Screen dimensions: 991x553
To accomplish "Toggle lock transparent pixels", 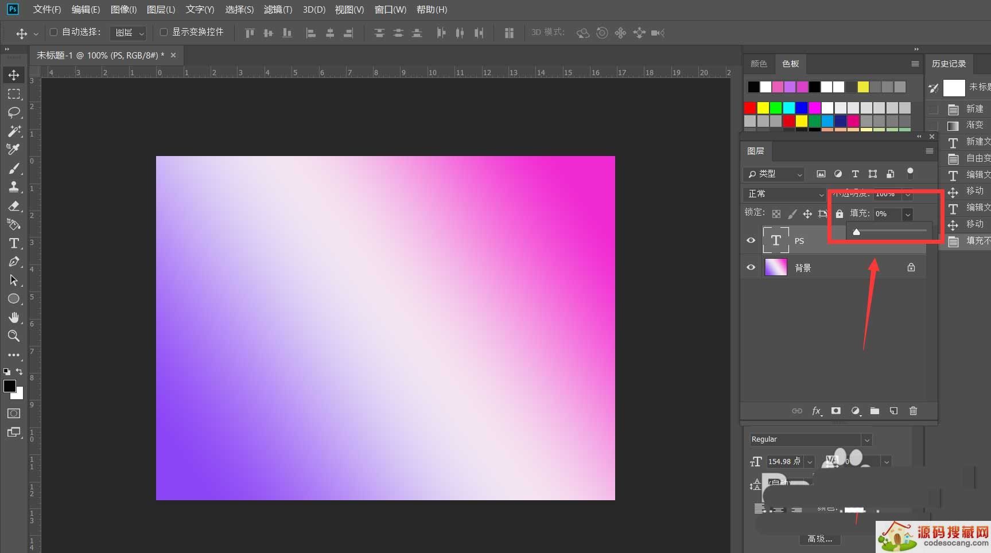I will (776, 214).
